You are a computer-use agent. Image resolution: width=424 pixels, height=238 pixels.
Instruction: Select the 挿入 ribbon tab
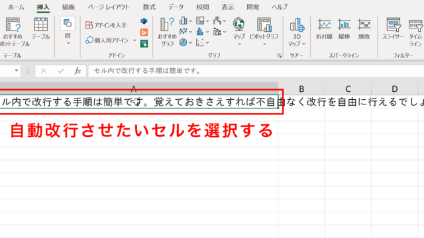[x=43, y=7]
